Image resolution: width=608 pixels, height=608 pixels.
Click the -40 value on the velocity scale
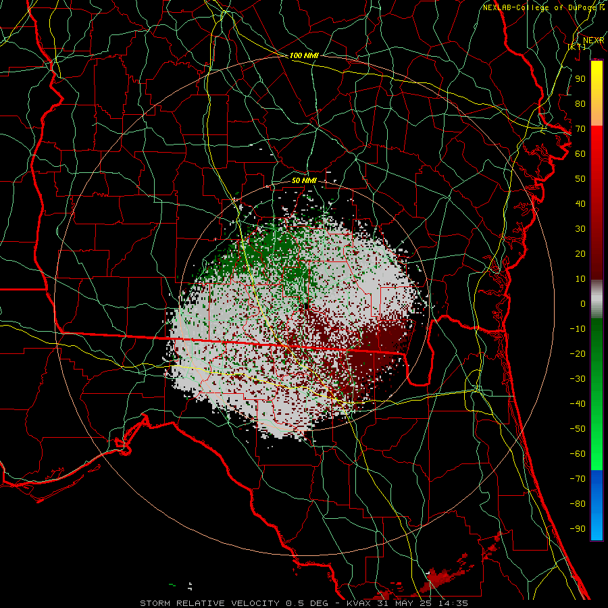(578, 404)
